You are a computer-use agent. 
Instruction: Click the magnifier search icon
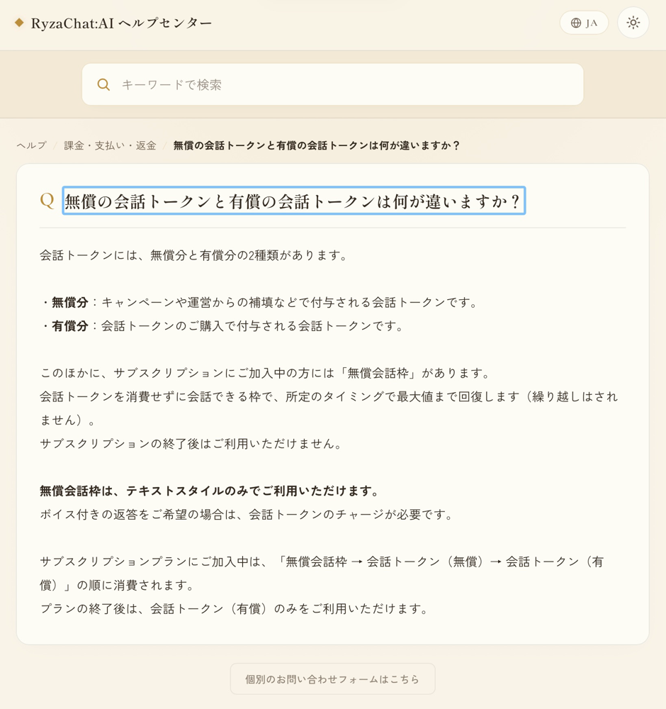pyautogui.click(x=103, y=84)
